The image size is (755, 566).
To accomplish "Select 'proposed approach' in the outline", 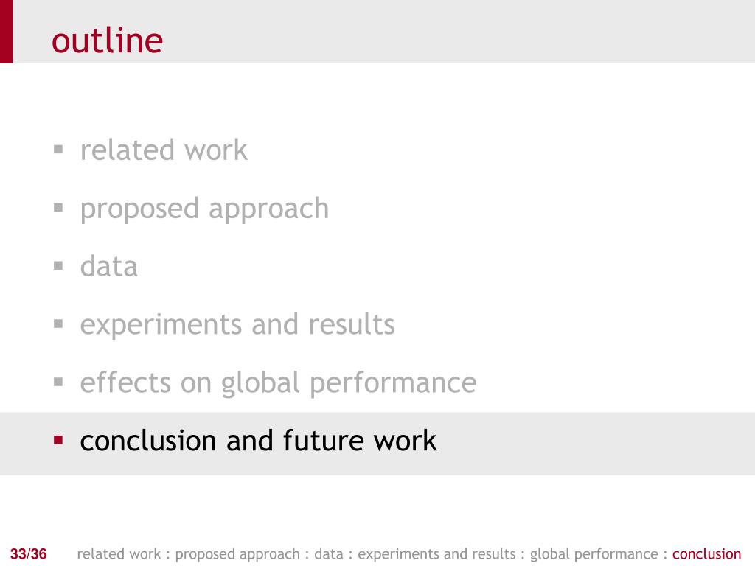I will coord(205,210).
